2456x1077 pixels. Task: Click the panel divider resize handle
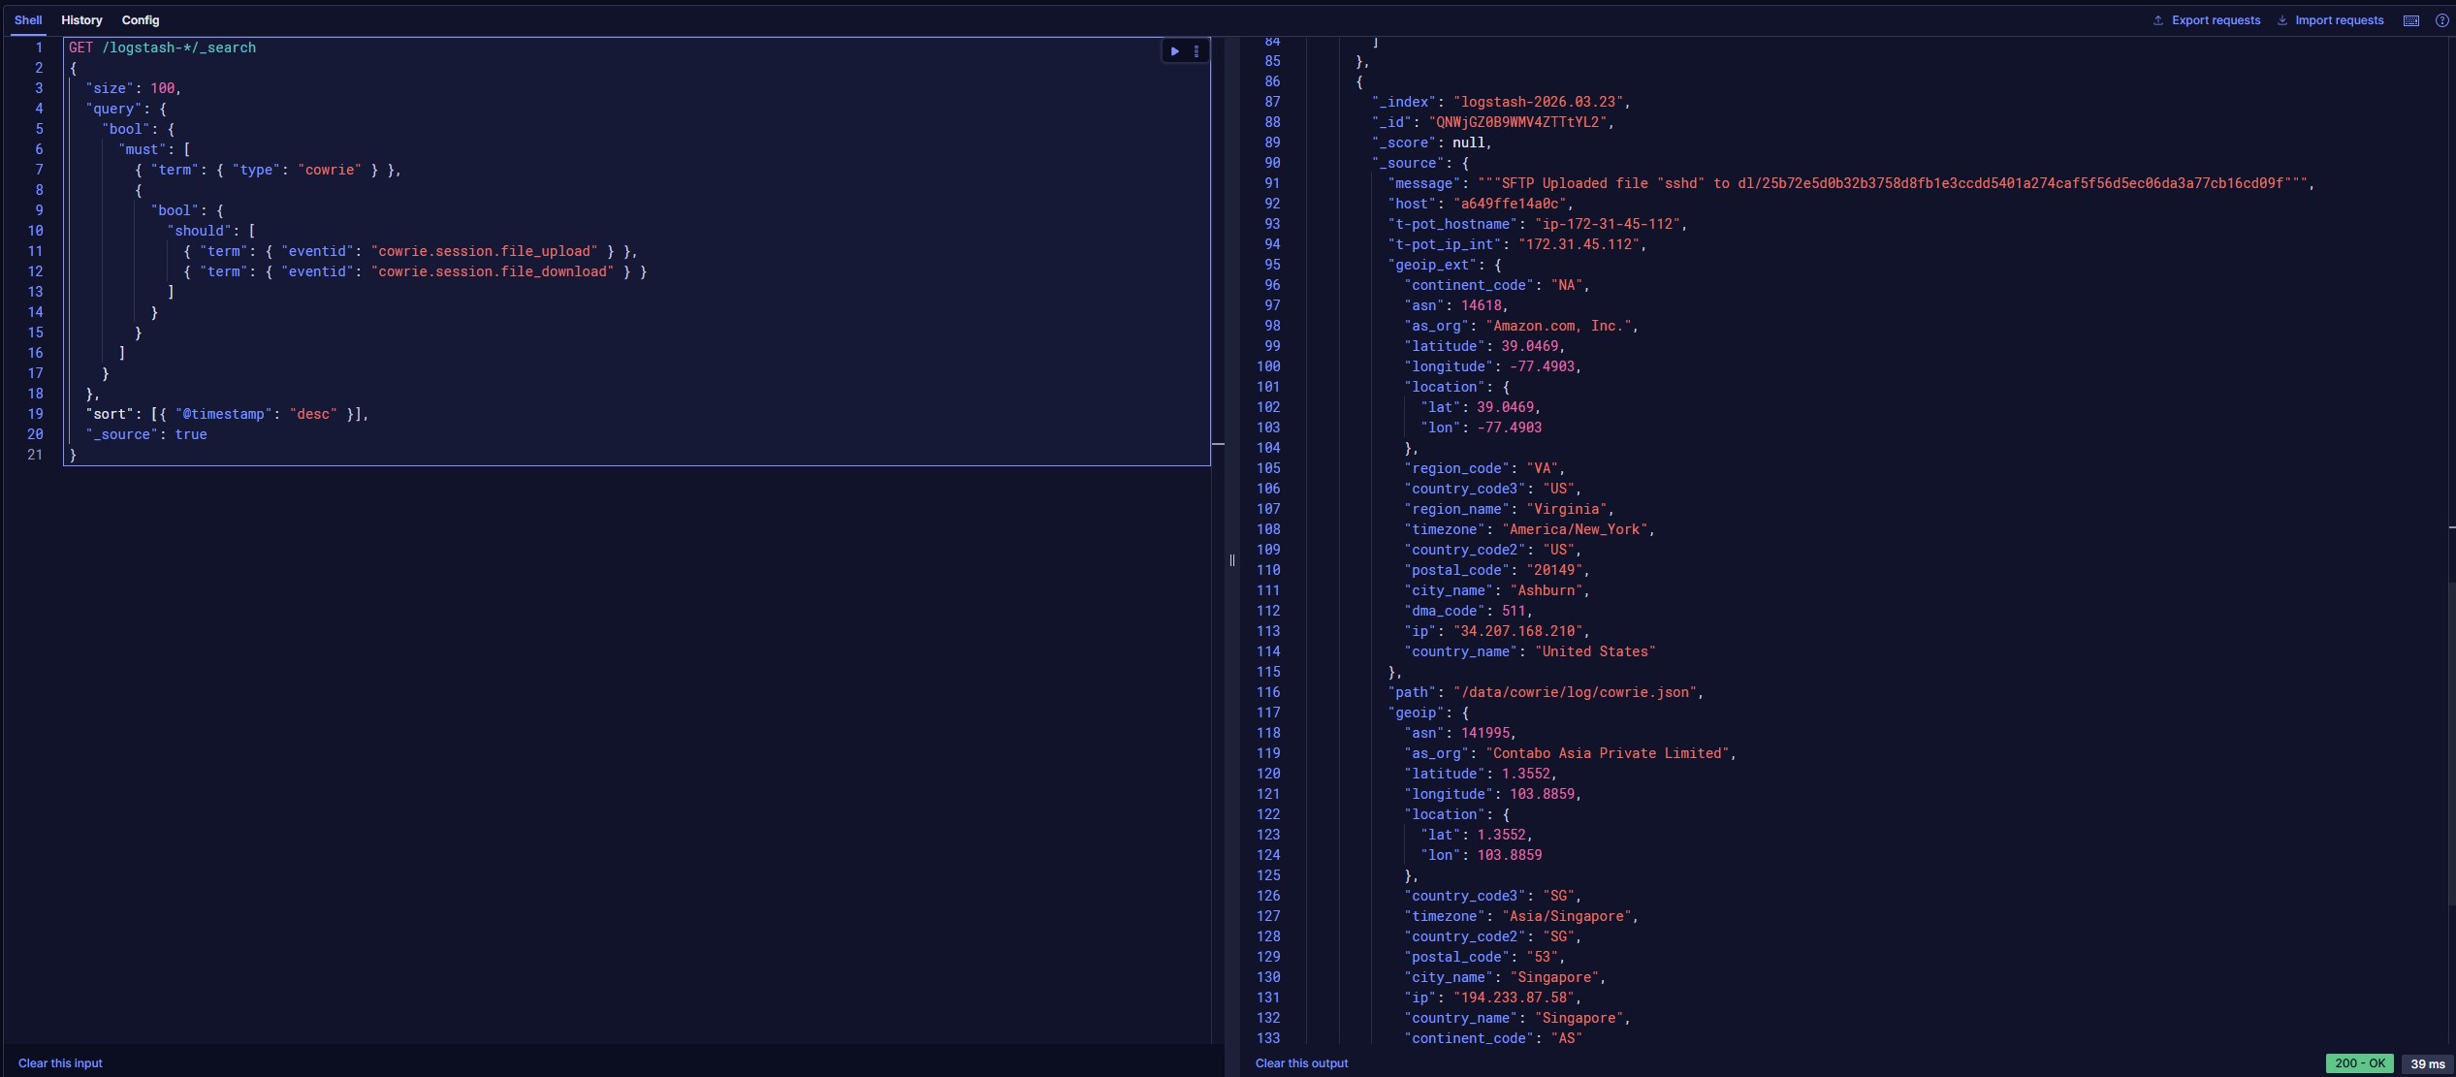click(1231, 559)
